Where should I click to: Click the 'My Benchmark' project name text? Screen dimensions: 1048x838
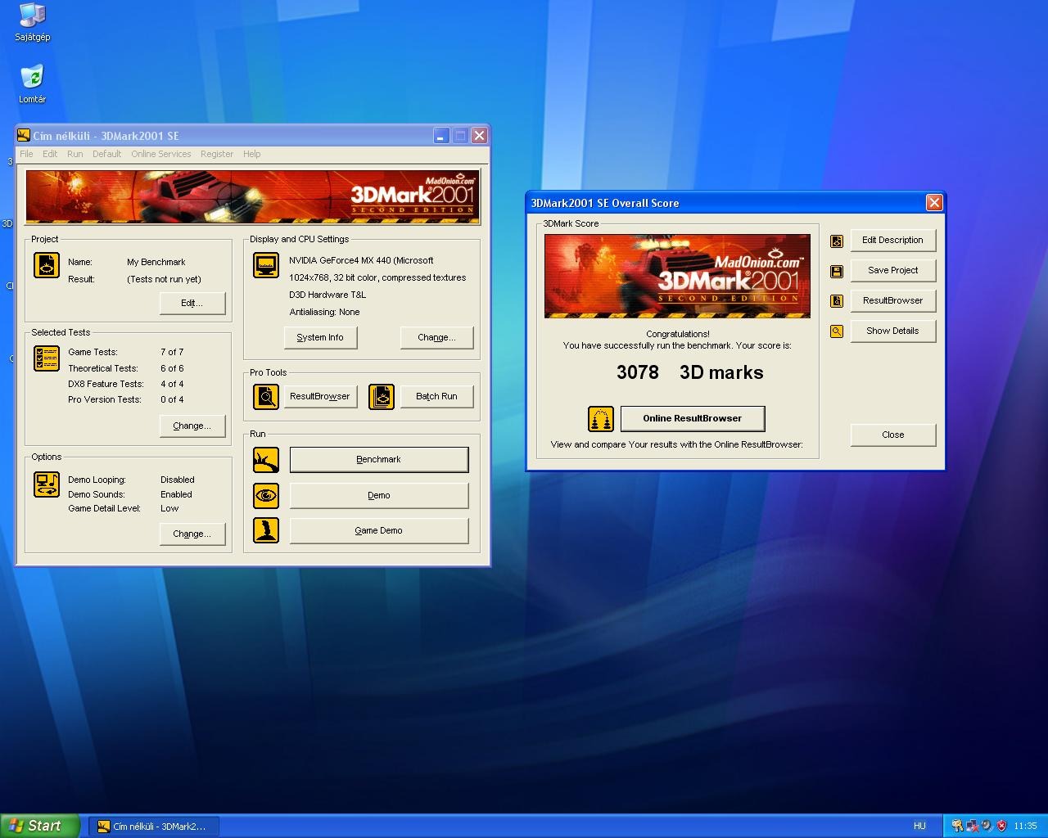[156, 262]
